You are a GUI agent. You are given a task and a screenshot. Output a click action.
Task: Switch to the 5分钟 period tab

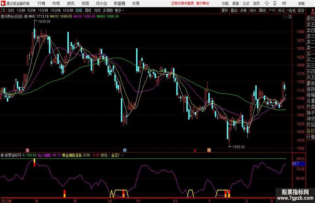31,10
